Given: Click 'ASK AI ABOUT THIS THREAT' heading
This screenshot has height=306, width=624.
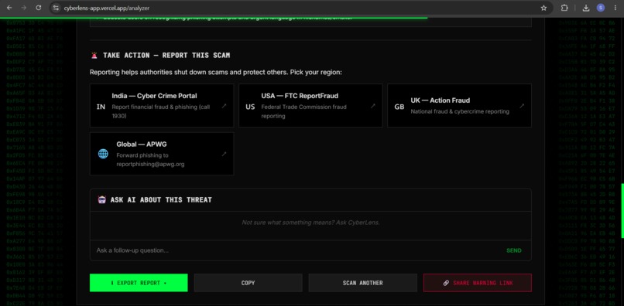Looking at the screenshot, I should (x=161, y=199).
